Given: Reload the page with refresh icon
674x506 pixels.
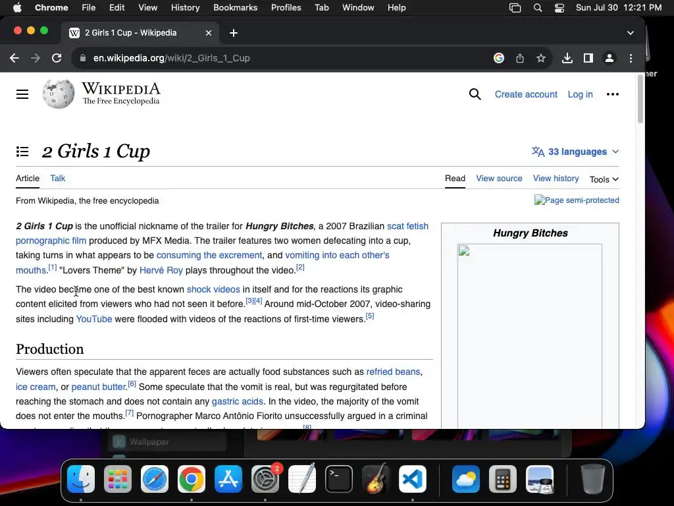Looking at the screenshot, I should 57,58.
